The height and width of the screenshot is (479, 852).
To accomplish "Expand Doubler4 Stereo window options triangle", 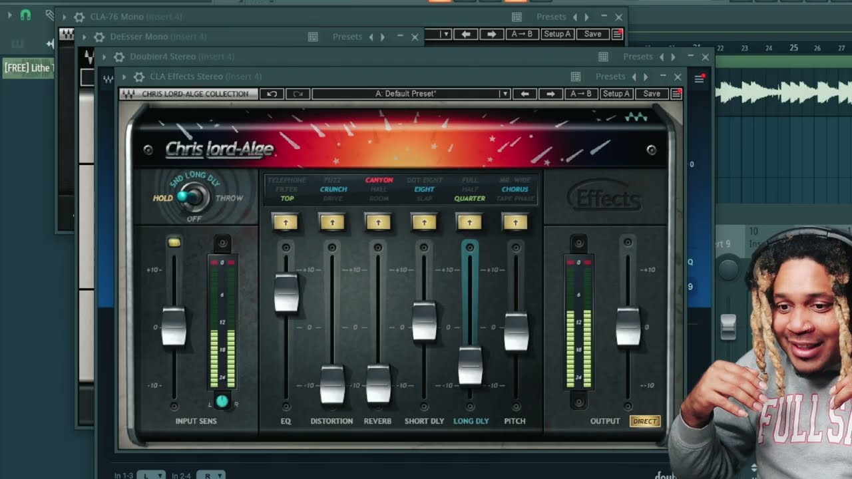I will [104, 57].
